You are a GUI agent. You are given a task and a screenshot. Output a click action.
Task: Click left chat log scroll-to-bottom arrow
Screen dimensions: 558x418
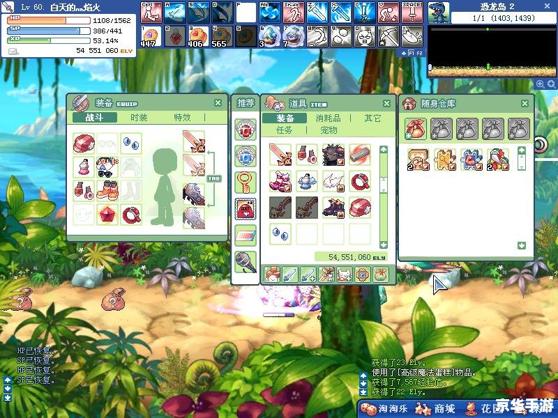tap(8, 398)
